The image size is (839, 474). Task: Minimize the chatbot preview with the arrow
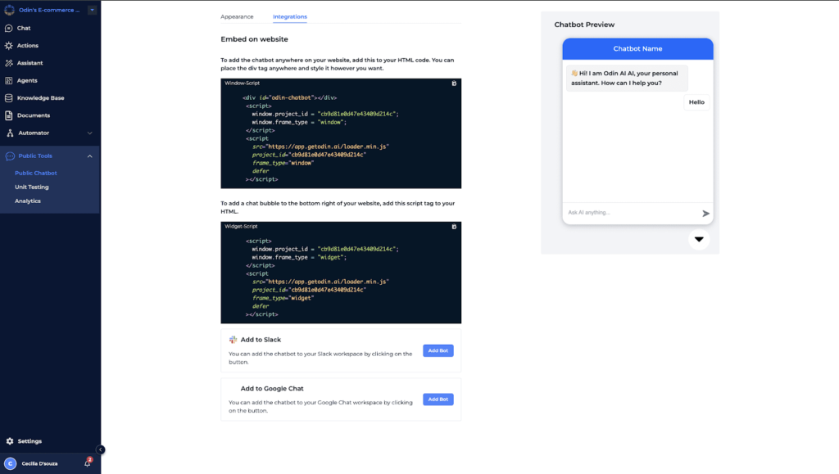(698, 239)
